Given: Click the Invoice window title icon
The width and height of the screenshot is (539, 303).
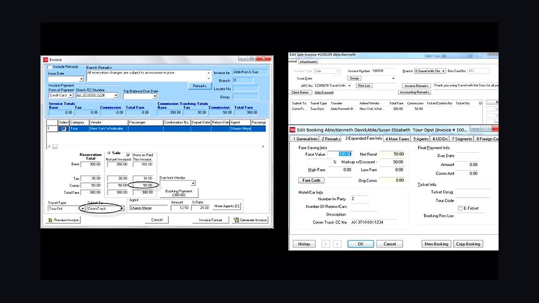Looking at the screenshot, I should [45, 60].
